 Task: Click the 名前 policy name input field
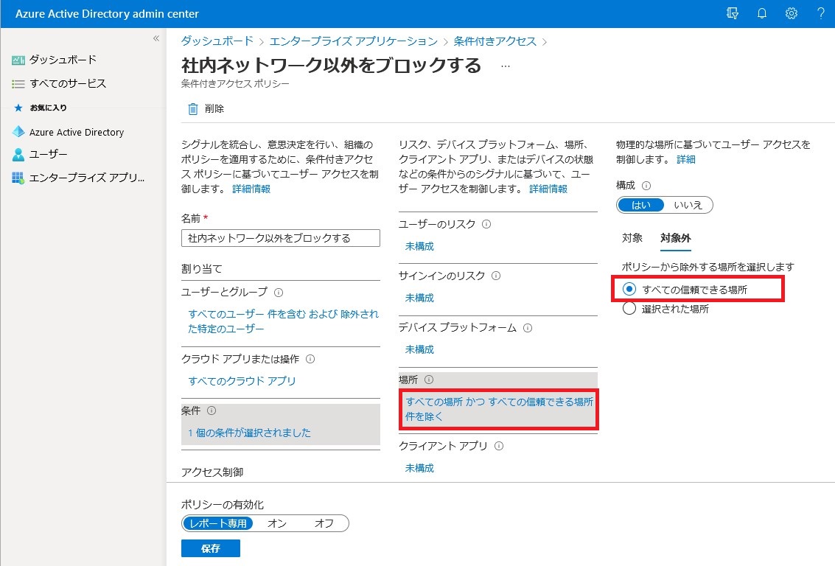tap(281, 238)
